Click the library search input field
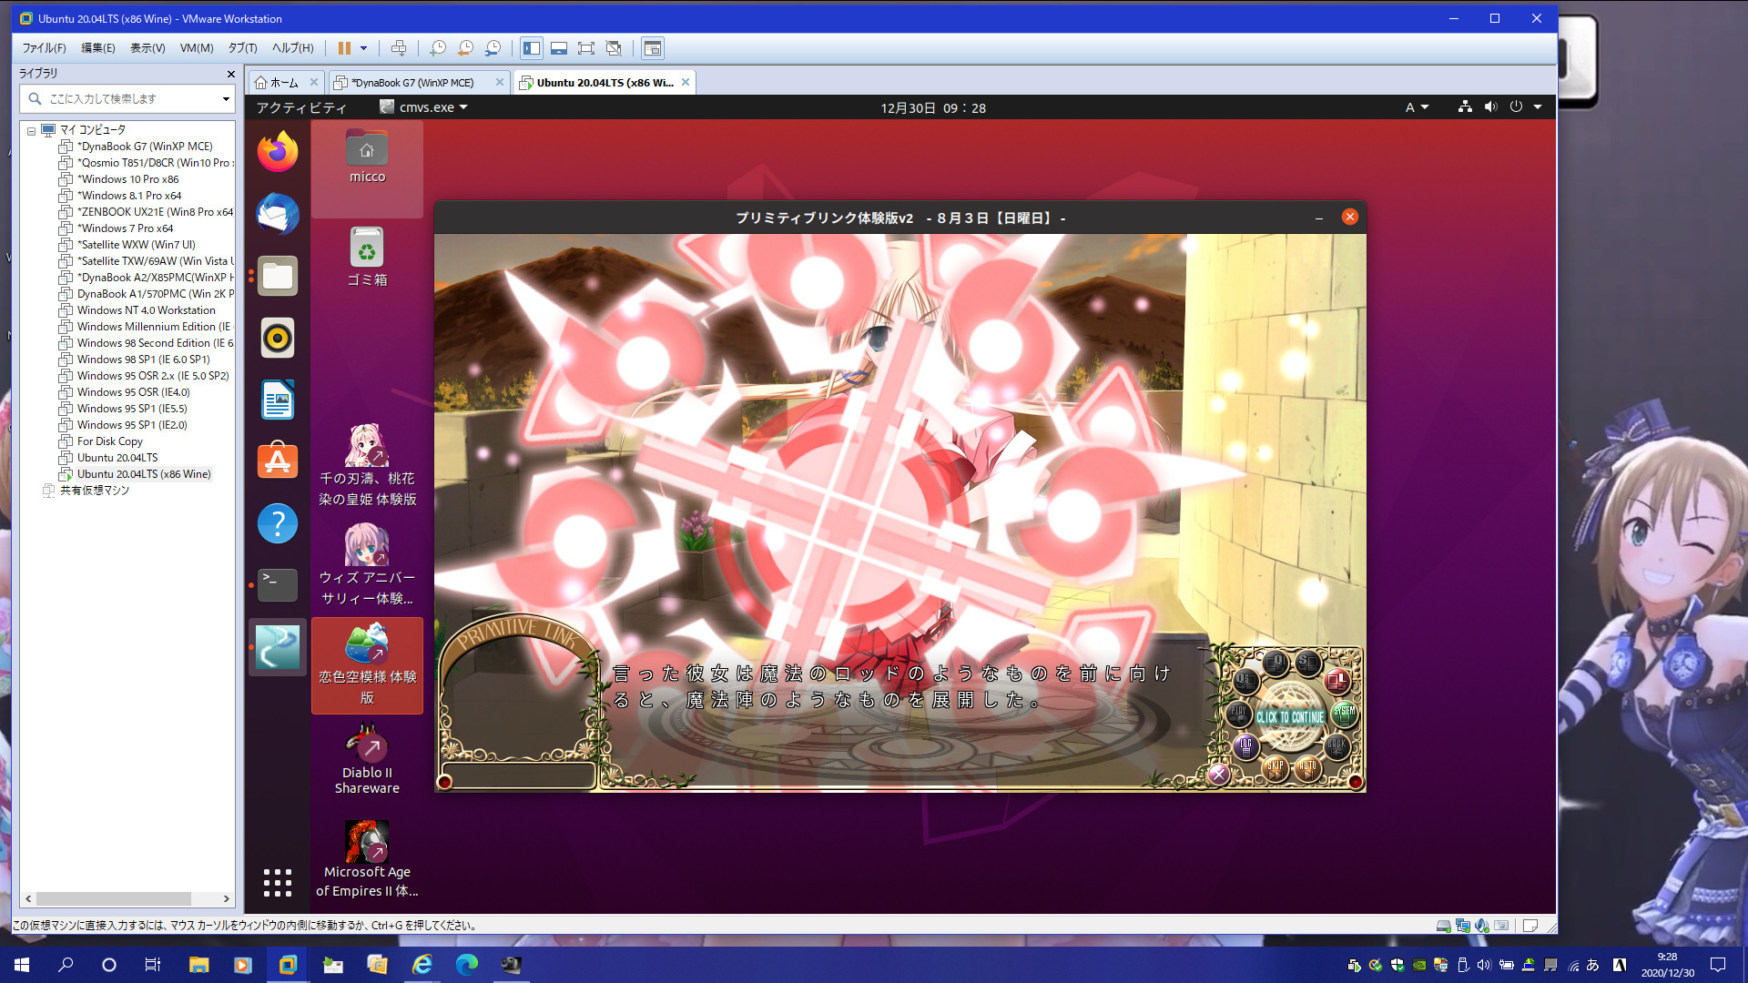The width and height of the screenshot is (1748, 983). [127, 98]
